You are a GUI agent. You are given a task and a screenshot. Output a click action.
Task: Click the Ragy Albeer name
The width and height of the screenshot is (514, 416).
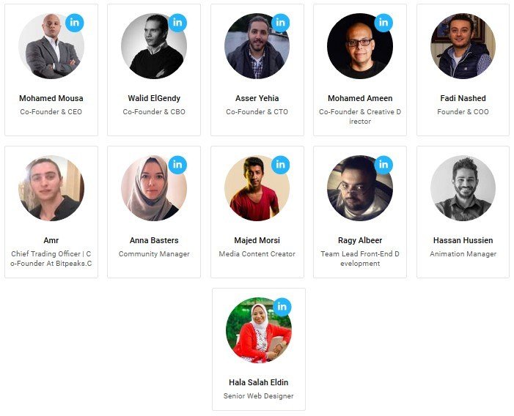tap(360, 240)
